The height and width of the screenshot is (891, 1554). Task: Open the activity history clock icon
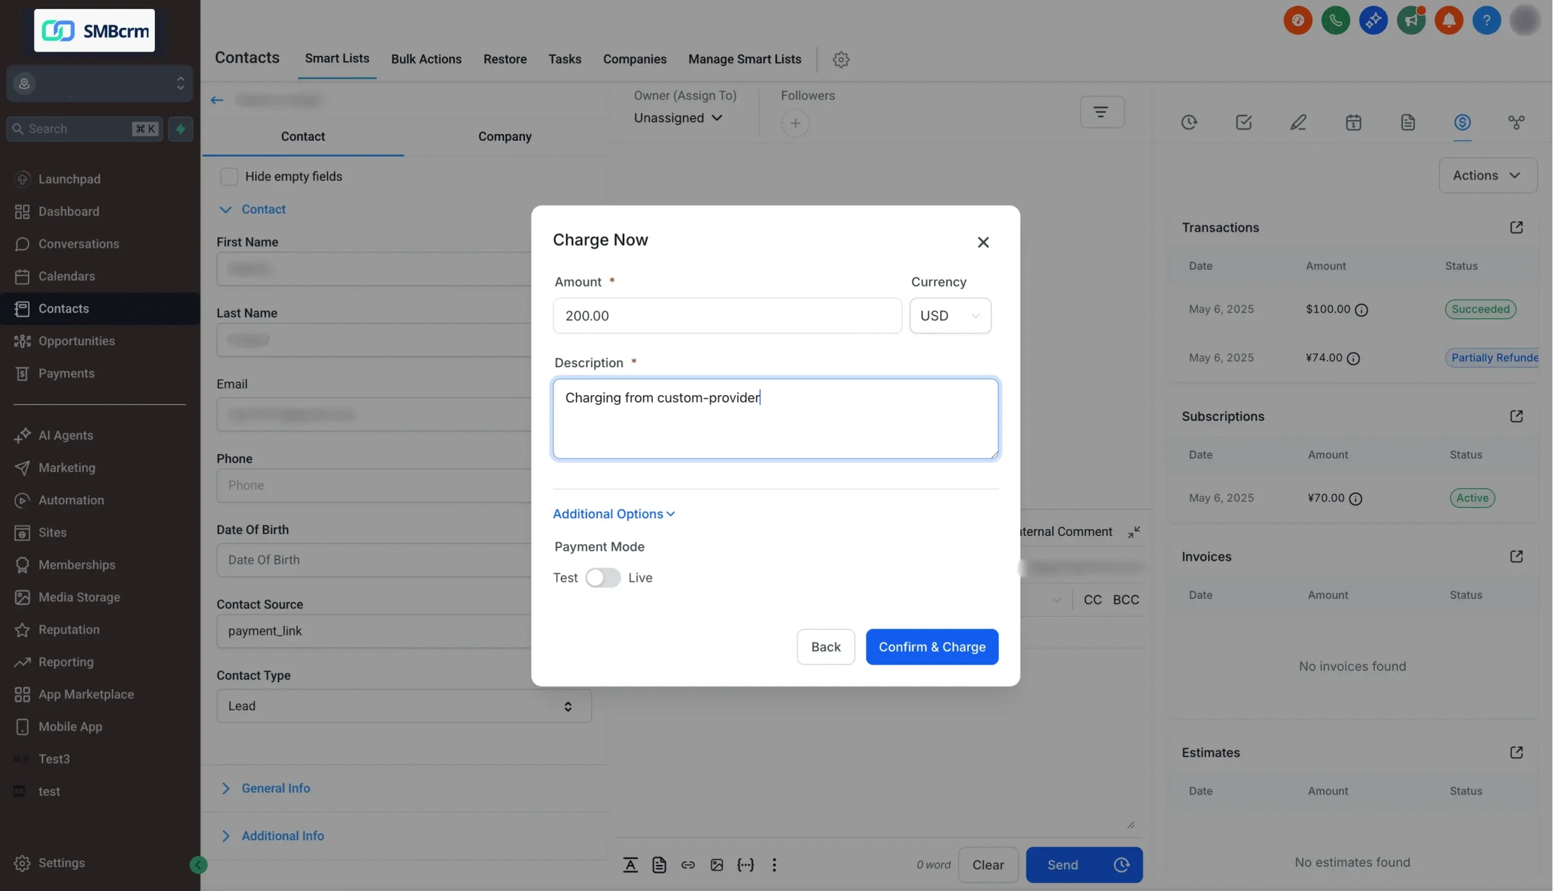click(x=1189, y=123)
